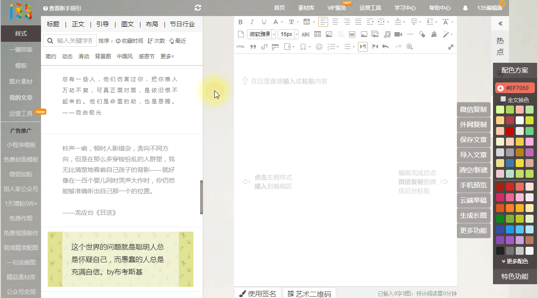Sort styles by 次数
The image size is (538, 298).
(x=156, y=41)
